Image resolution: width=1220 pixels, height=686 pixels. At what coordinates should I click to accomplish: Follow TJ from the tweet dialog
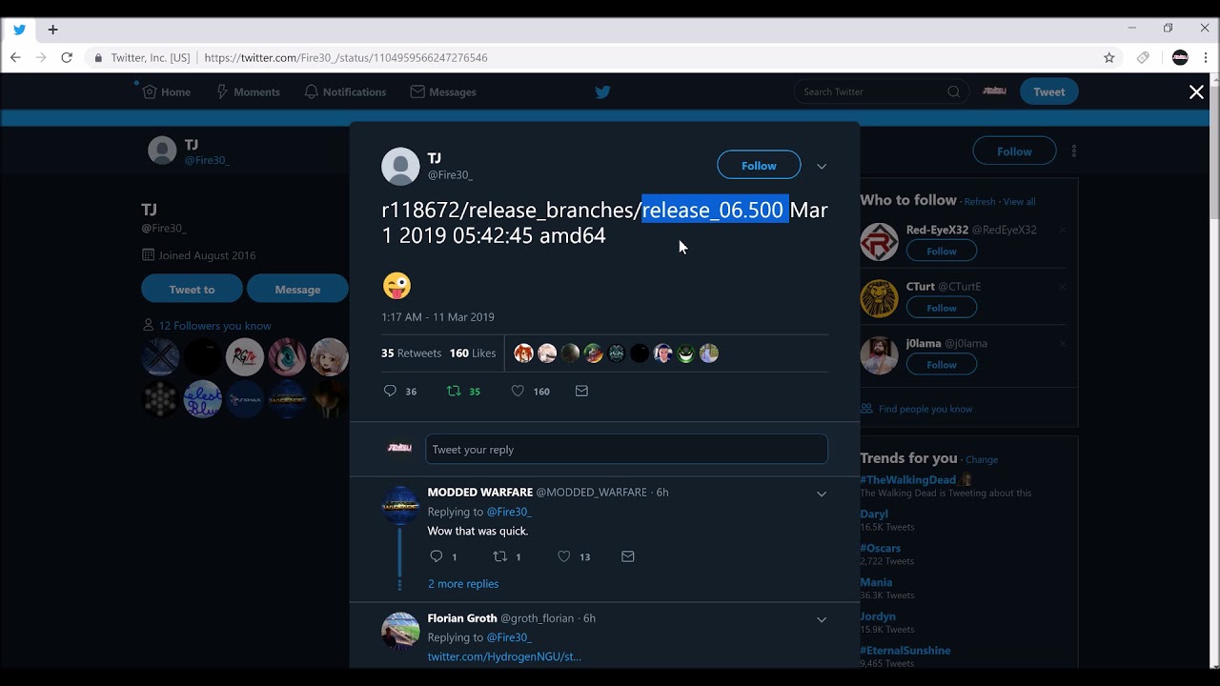[759, 165]
